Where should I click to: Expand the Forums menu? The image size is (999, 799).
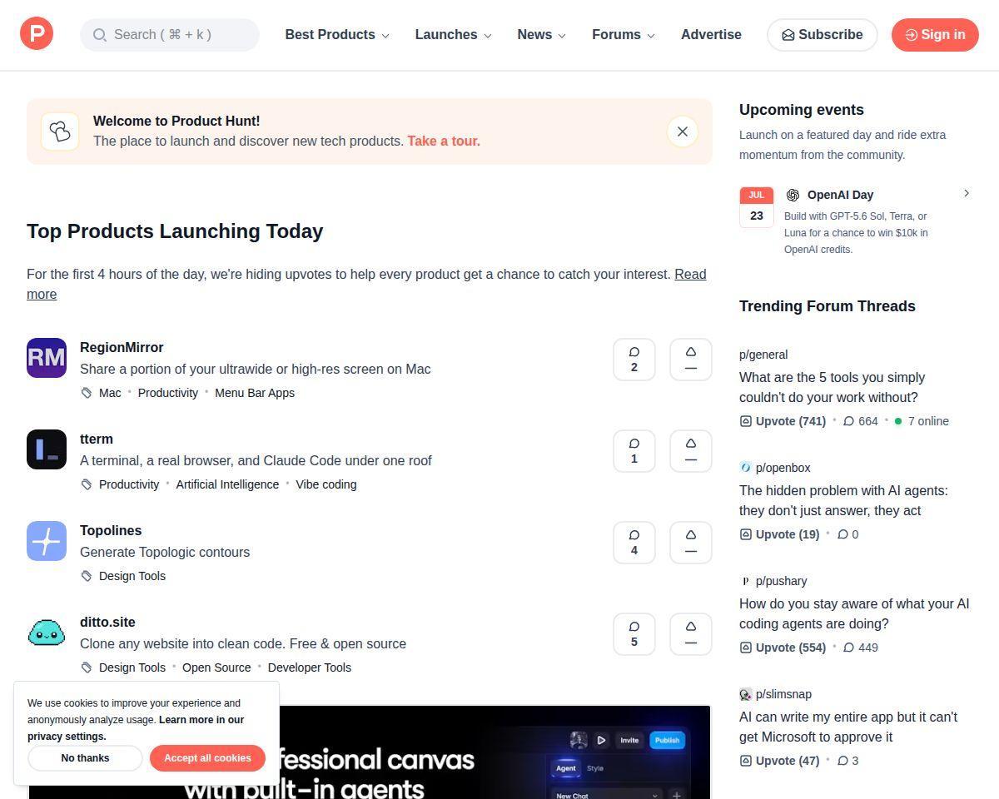coord(624,35)
